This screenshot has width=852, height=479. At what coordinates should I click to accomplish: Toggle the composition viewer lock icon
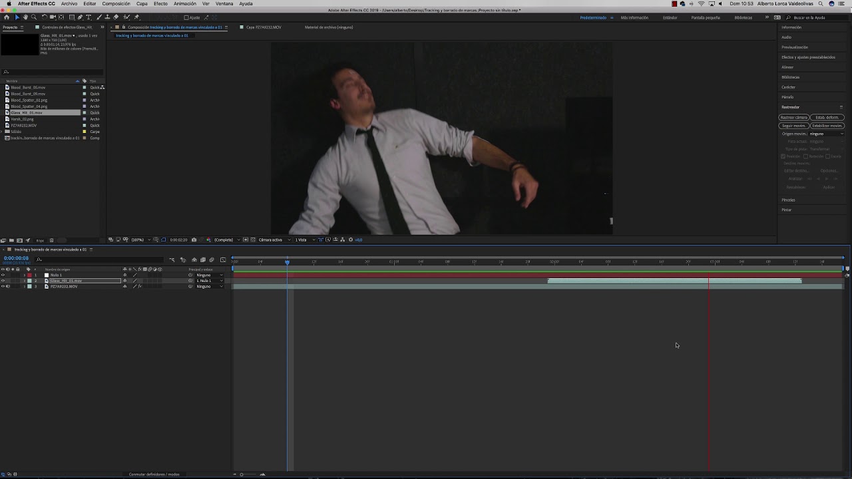pos(123,27)
